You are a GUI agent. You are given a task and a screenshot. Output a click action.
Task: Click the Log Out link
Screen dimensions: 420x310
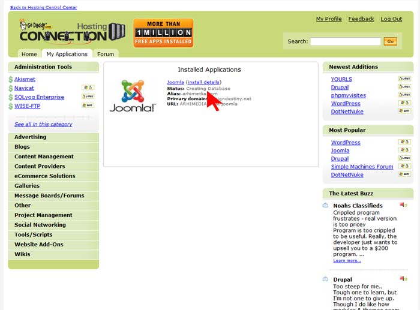(x=391, y=19)
